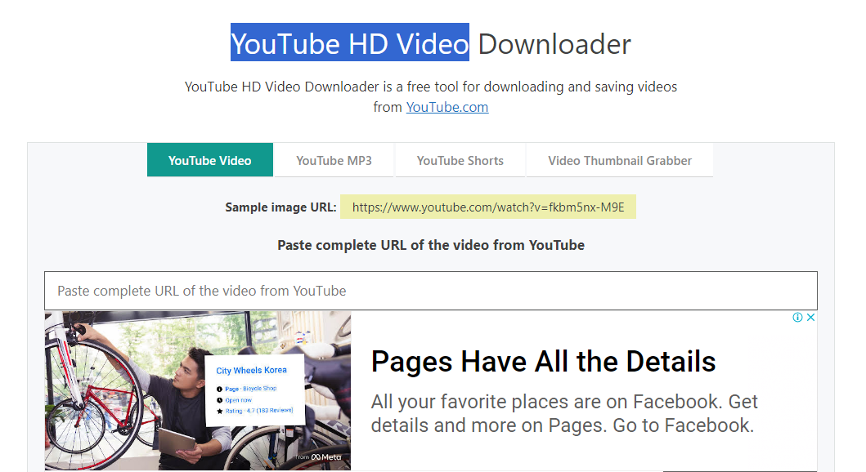This screenshot has width=866, height=472.
Task: Open the YouTube Shorts tab
Action: tap(460, 160)
